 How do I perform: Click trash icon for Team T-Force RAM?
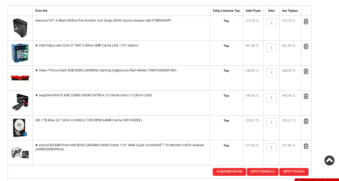[x=306, y=71]
